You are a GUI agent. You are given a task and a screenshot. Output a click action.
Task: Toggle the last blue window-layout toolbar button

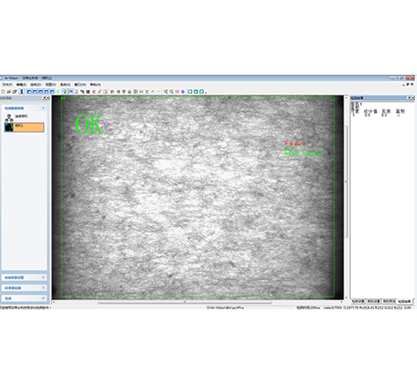pos(52,92)
